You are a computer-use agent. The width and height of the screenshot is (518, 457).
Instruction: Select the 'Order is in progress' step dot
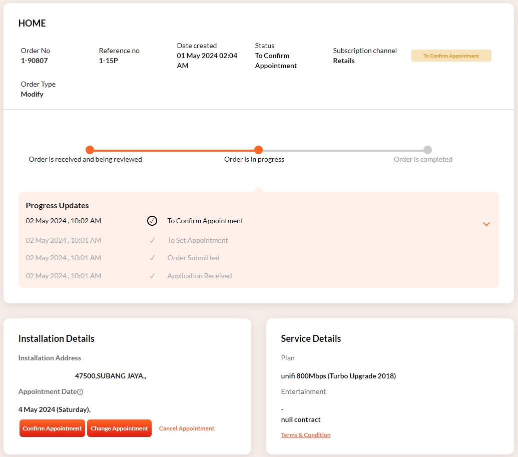click(258, 150)
